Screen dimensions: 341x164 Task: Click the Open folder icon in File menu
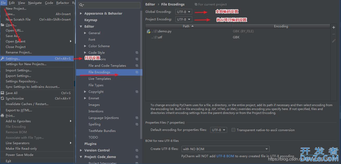coord(3,25)
